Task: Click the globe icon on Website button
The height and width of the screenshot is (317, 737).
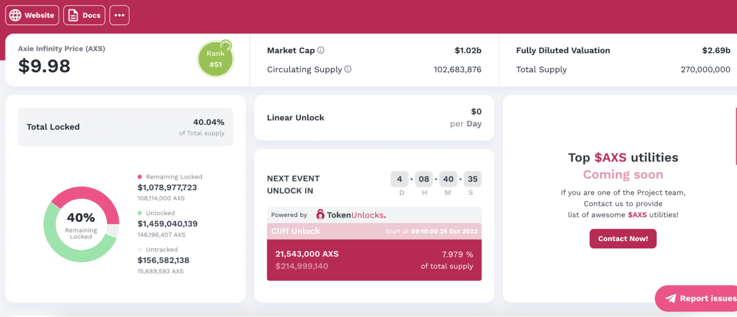Action: [x=15, y=15]
